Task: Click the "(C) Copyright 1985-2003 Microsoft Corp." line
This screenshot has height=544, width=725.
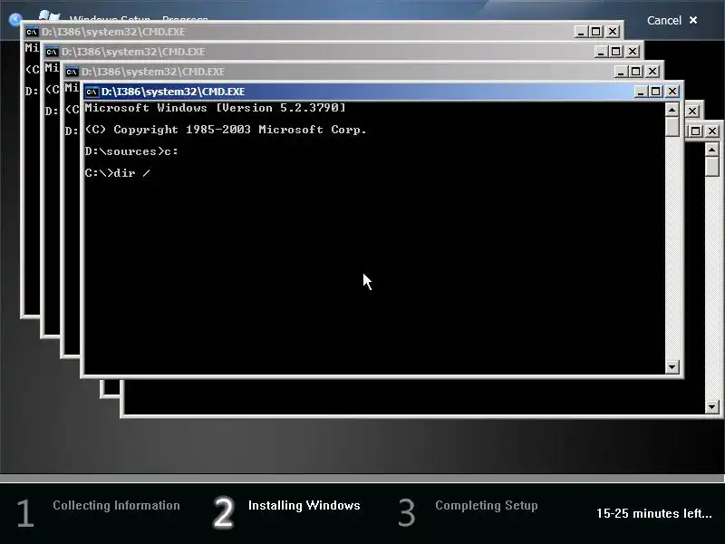Action: point(226,130)
